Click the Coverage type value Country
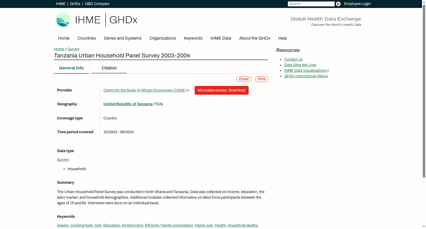The width and height of the screenshot is (426, 229). (110, 118)
